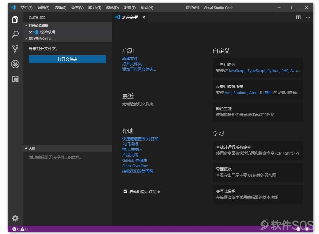The height and width of the screenshot is (234, 319).
Task: Open the 交互式操场 card
Action: tap(258, 195)
